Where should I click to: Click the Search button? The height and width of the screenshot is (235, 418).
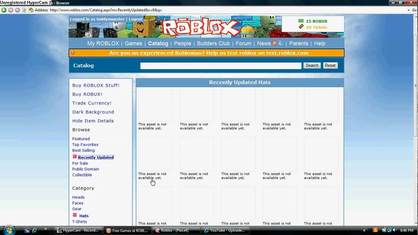[312, 65]
